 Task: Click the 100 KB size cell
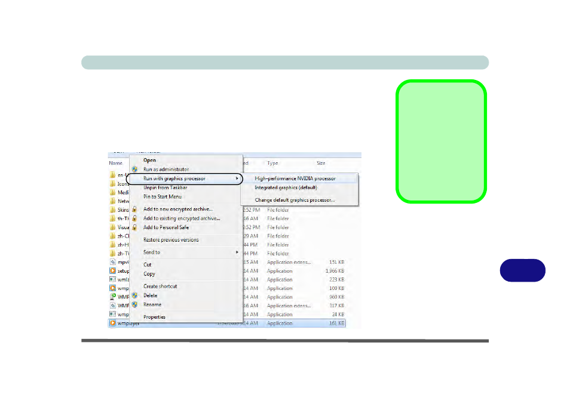coord(336,288)
